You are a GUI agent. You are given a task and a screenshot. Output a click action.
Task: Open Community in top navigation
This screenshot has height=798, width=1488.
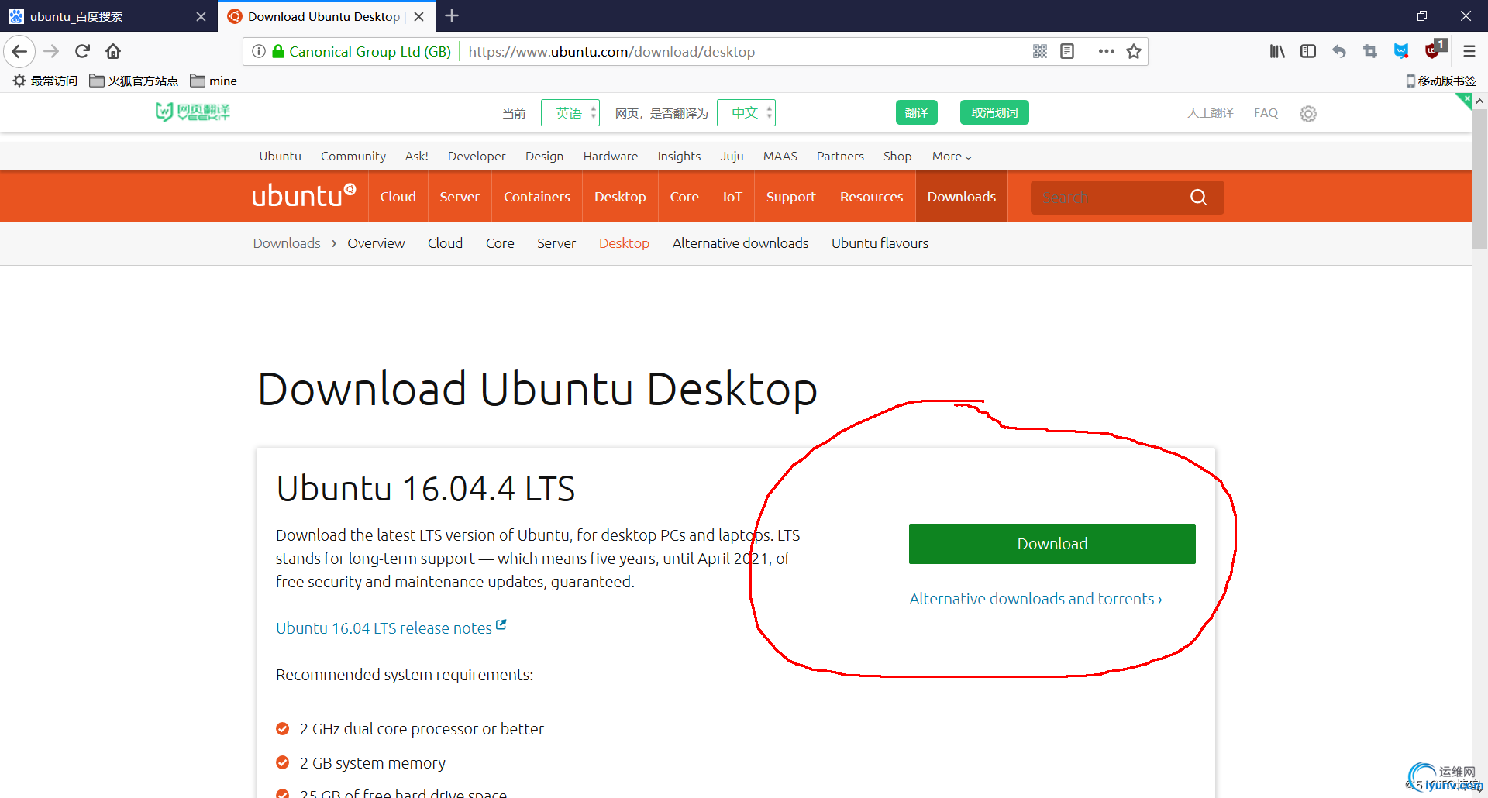pyautogui.click(x=353, y=157)
